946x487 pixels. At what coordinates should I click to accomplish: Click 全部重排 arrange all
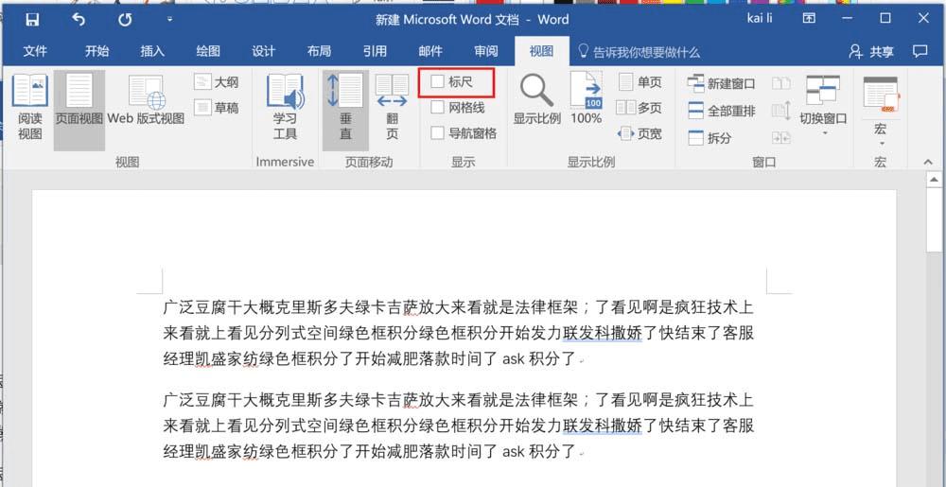point(722,111)
